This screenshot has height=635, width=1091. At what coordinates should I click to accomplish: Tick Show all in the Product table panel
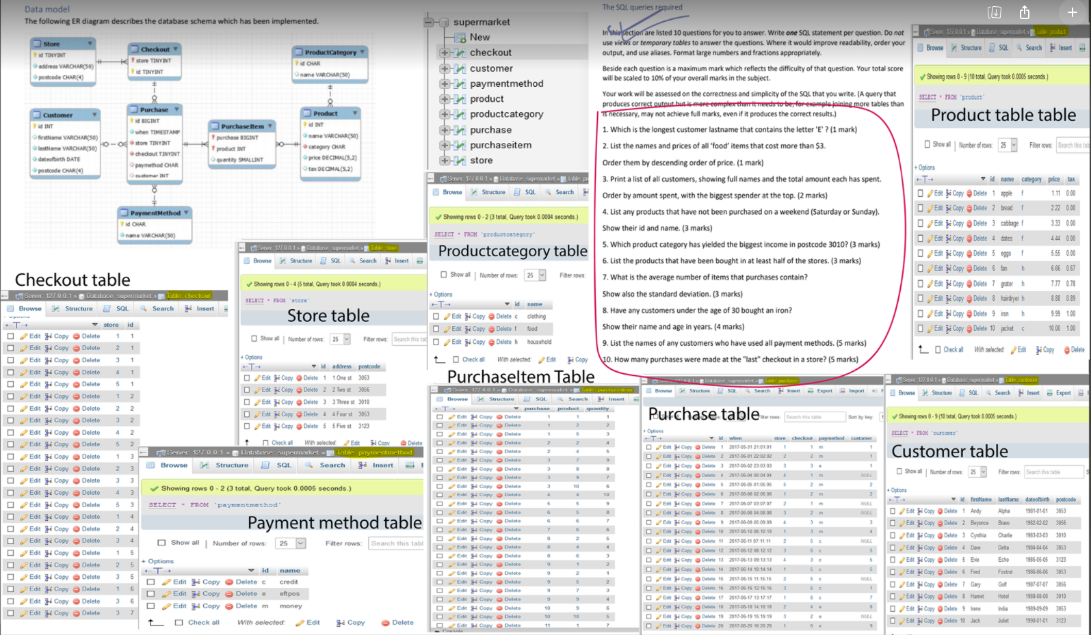(927, 144)
